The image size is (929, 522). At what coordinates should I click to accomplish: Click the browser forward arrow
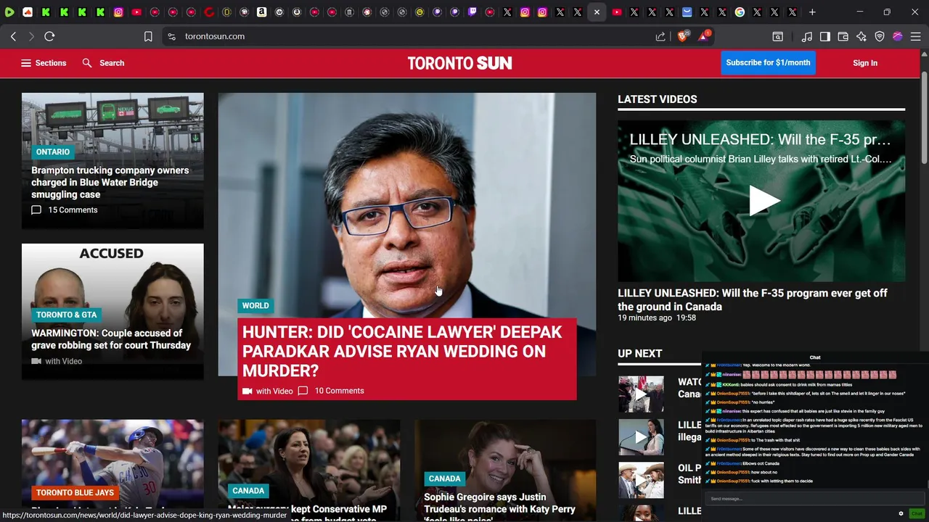pyautogui.click(x=31, y=36)
